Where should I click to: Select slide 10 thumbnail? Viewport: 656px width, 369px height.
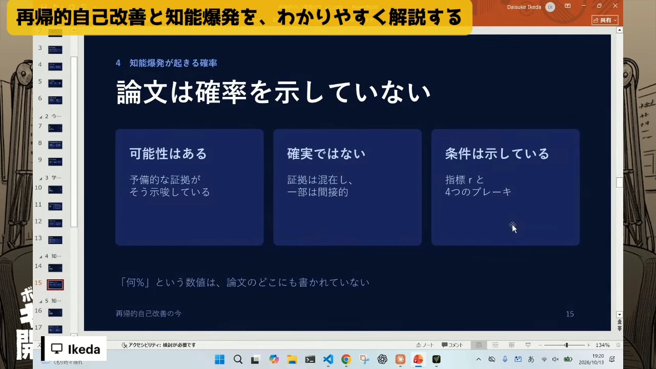(55, 190)
